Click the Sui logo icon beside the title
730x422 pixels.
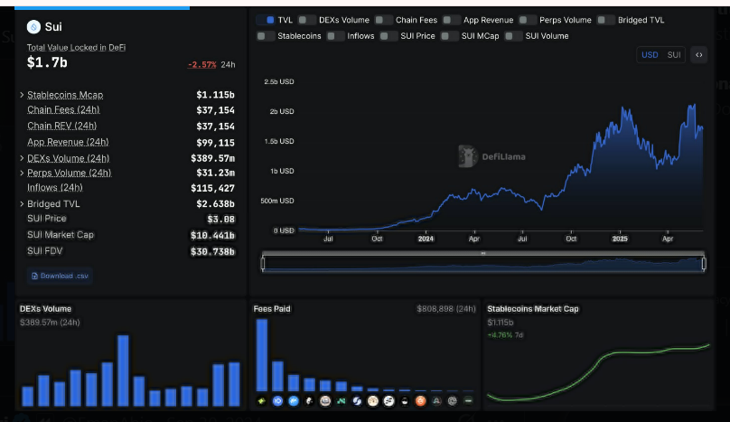click(33, 27)
